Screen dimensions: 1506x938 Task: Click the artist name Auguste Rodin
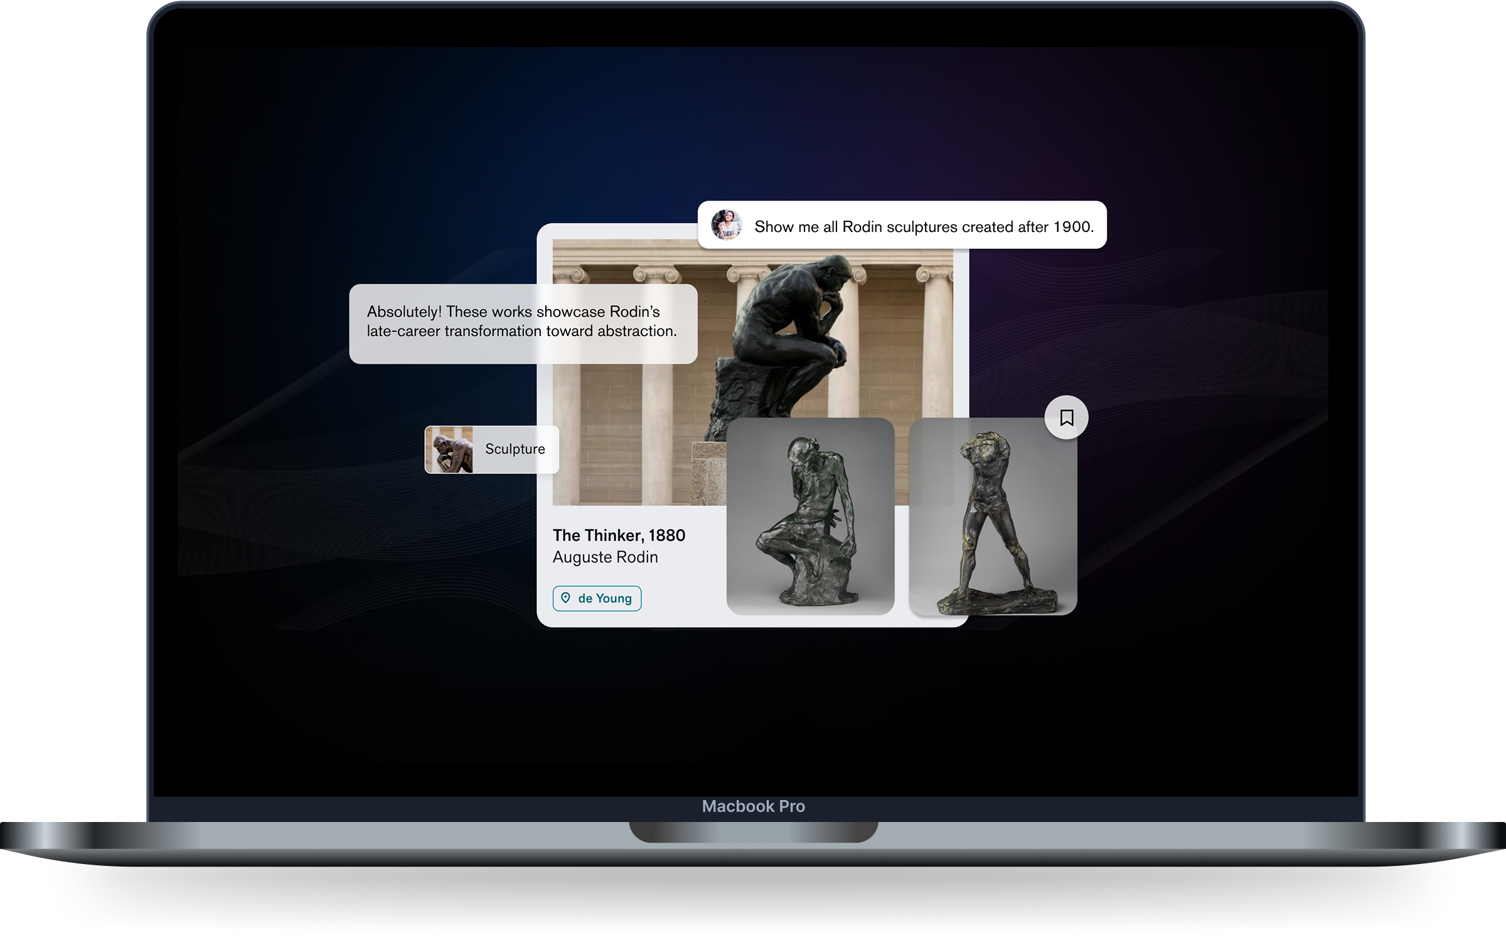pos(605,557)
